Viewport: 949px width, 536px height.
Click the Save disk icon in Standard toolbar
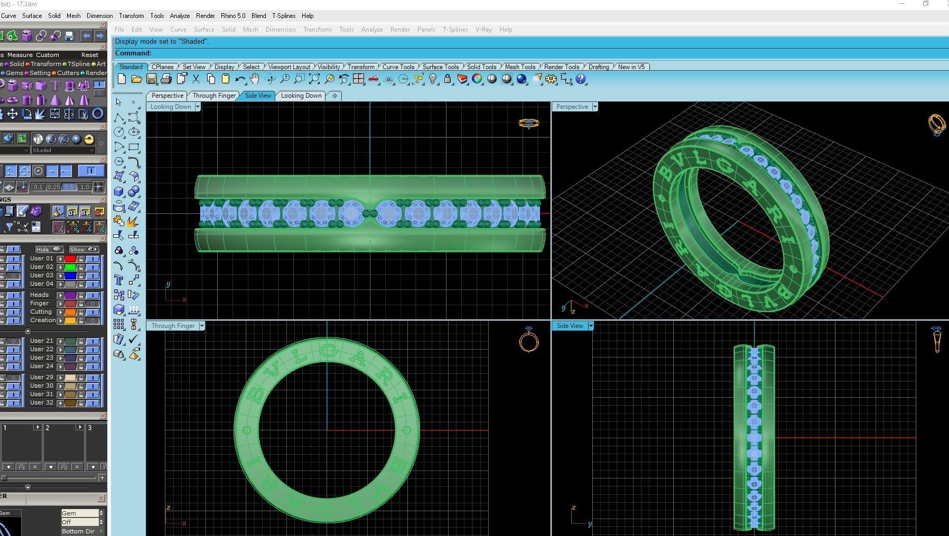tap(151, 79)
